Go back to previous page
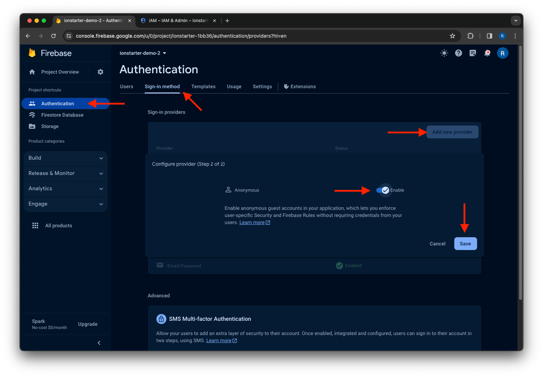The image size is (543, 377). 28,36
